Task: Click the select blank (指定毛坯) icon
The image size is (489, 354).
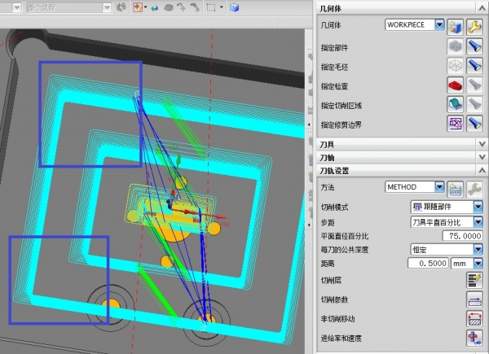Action: click(455, 66)
